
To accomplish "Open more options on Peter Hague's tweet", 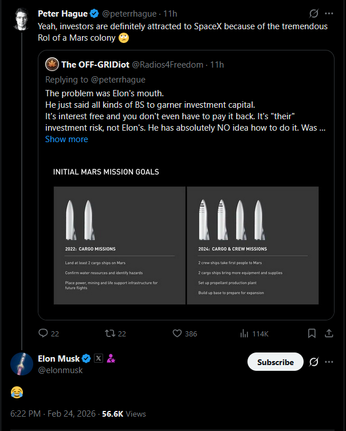I will click(x=329, y=13).
